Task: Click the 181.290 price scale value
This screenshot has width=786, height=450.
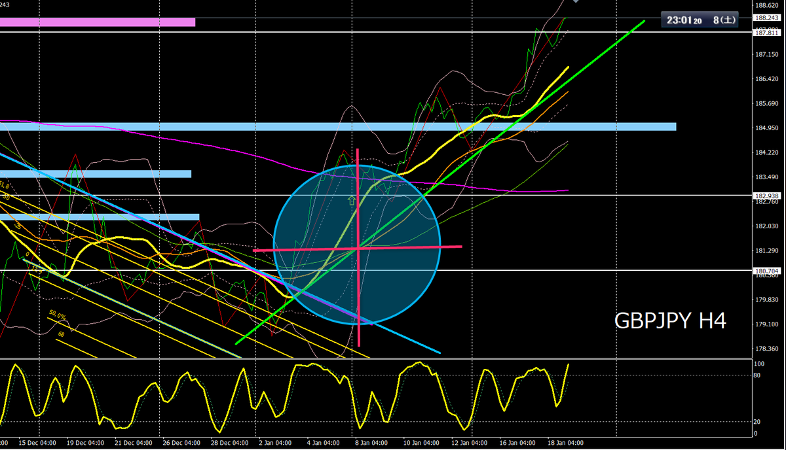Action: click(x=767, y=251)
